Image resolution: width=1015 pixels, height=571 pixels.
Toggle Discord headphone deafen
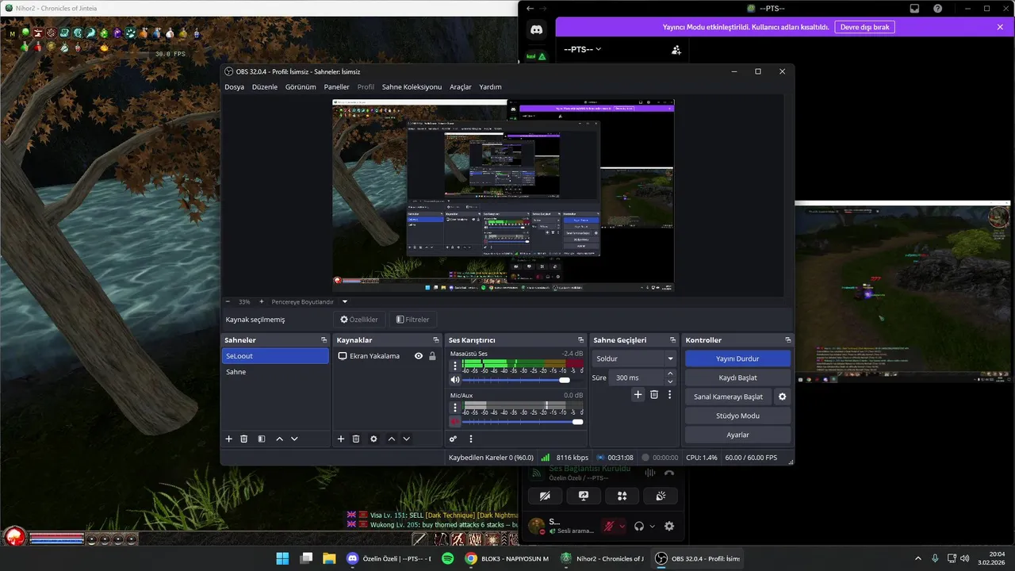coord(638,526)
